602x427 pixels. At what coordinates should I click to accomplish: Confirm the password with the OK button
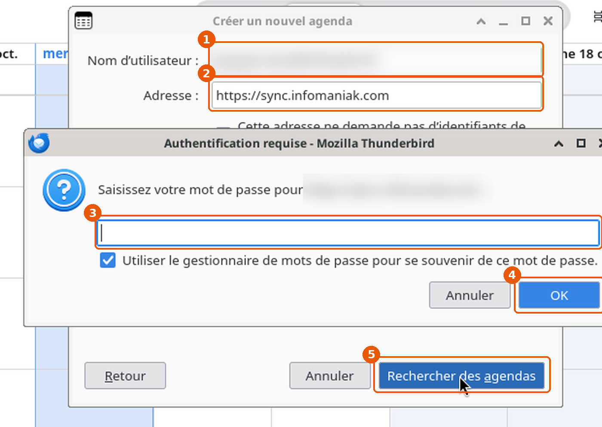click(x=559, y=295)
